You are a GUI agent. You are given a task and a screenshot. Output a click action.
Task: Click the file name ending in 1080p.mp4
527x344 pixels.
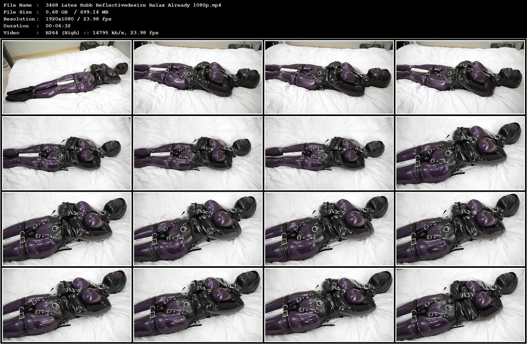pyautogui.click(x=133, y=5)
